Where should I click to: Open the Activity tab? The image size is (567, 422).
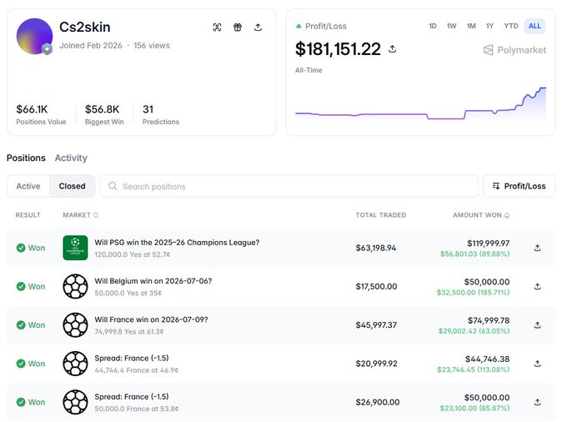click(71, 158)
